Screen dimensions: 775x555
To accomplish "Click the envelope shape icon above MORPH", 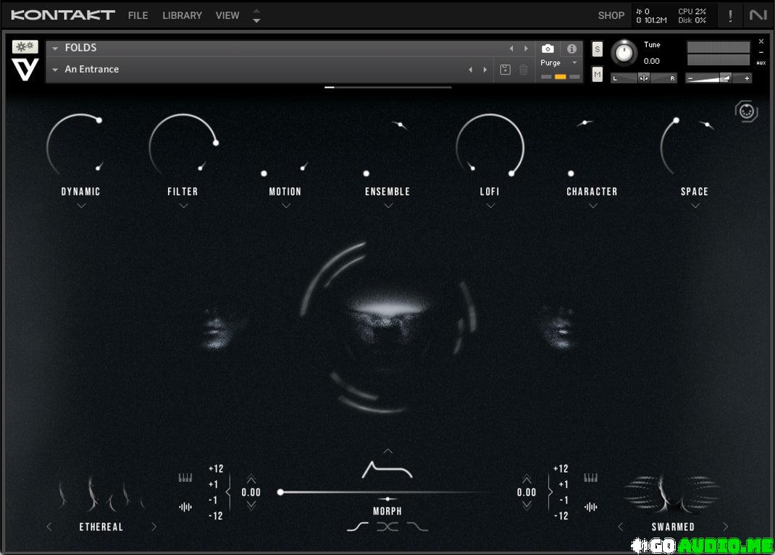I will pyautogui.click(x=387, y=470).
